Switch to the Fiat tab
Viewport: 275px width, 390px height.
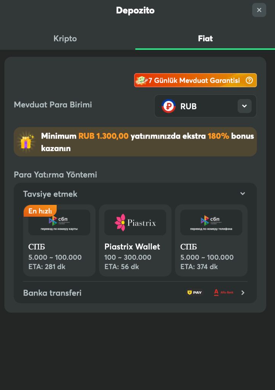point(205,38)
